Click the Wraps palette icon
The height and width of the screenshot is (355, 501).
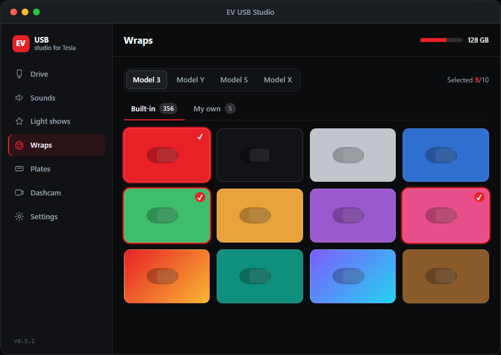pyautogui.click(x=19, y=145)
